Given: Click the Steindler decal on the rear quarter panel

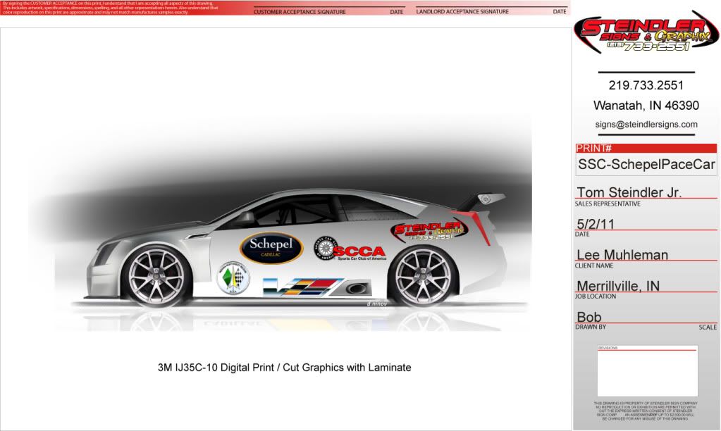Looking at the screenshot, I should [x=429, y=231].
